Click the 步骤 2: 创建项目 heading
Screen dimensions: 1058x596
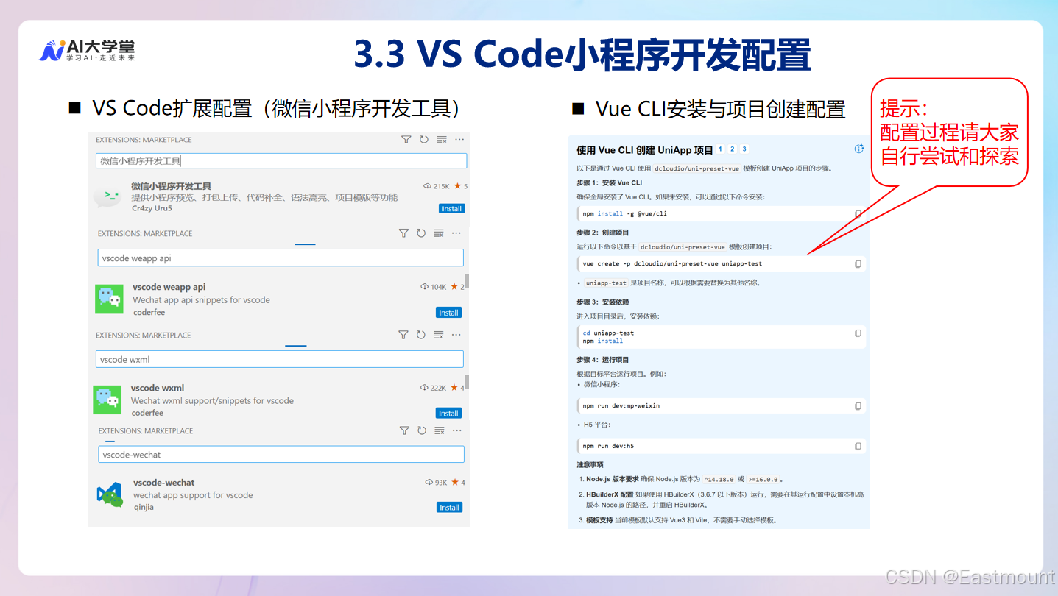603,233
